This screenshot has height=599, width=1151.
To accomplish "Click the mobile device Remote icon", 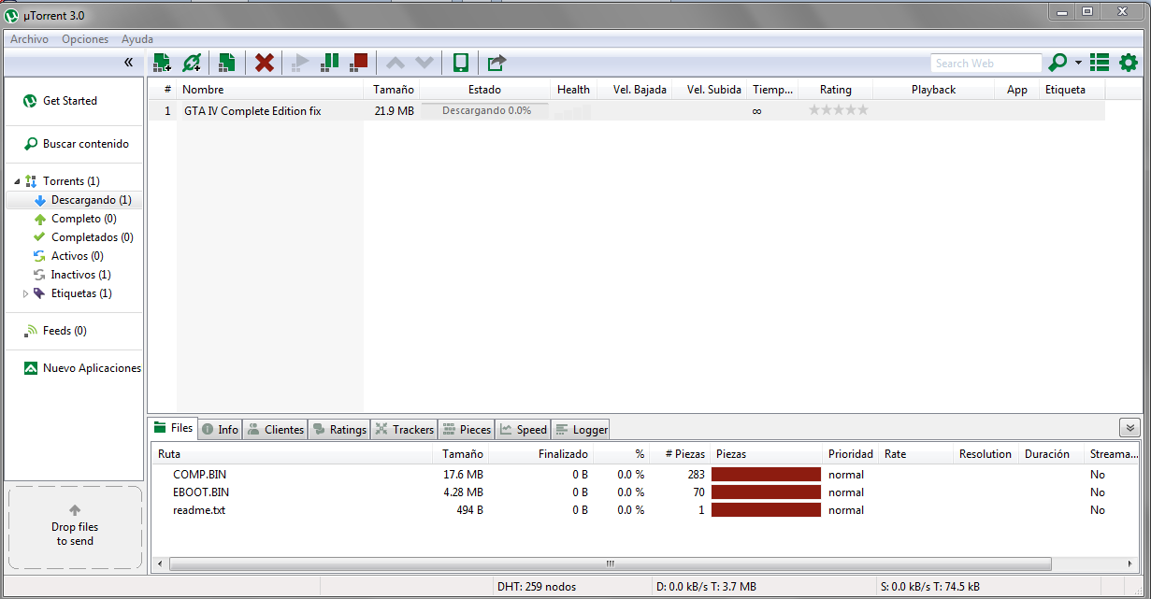I will pos(461,63).
